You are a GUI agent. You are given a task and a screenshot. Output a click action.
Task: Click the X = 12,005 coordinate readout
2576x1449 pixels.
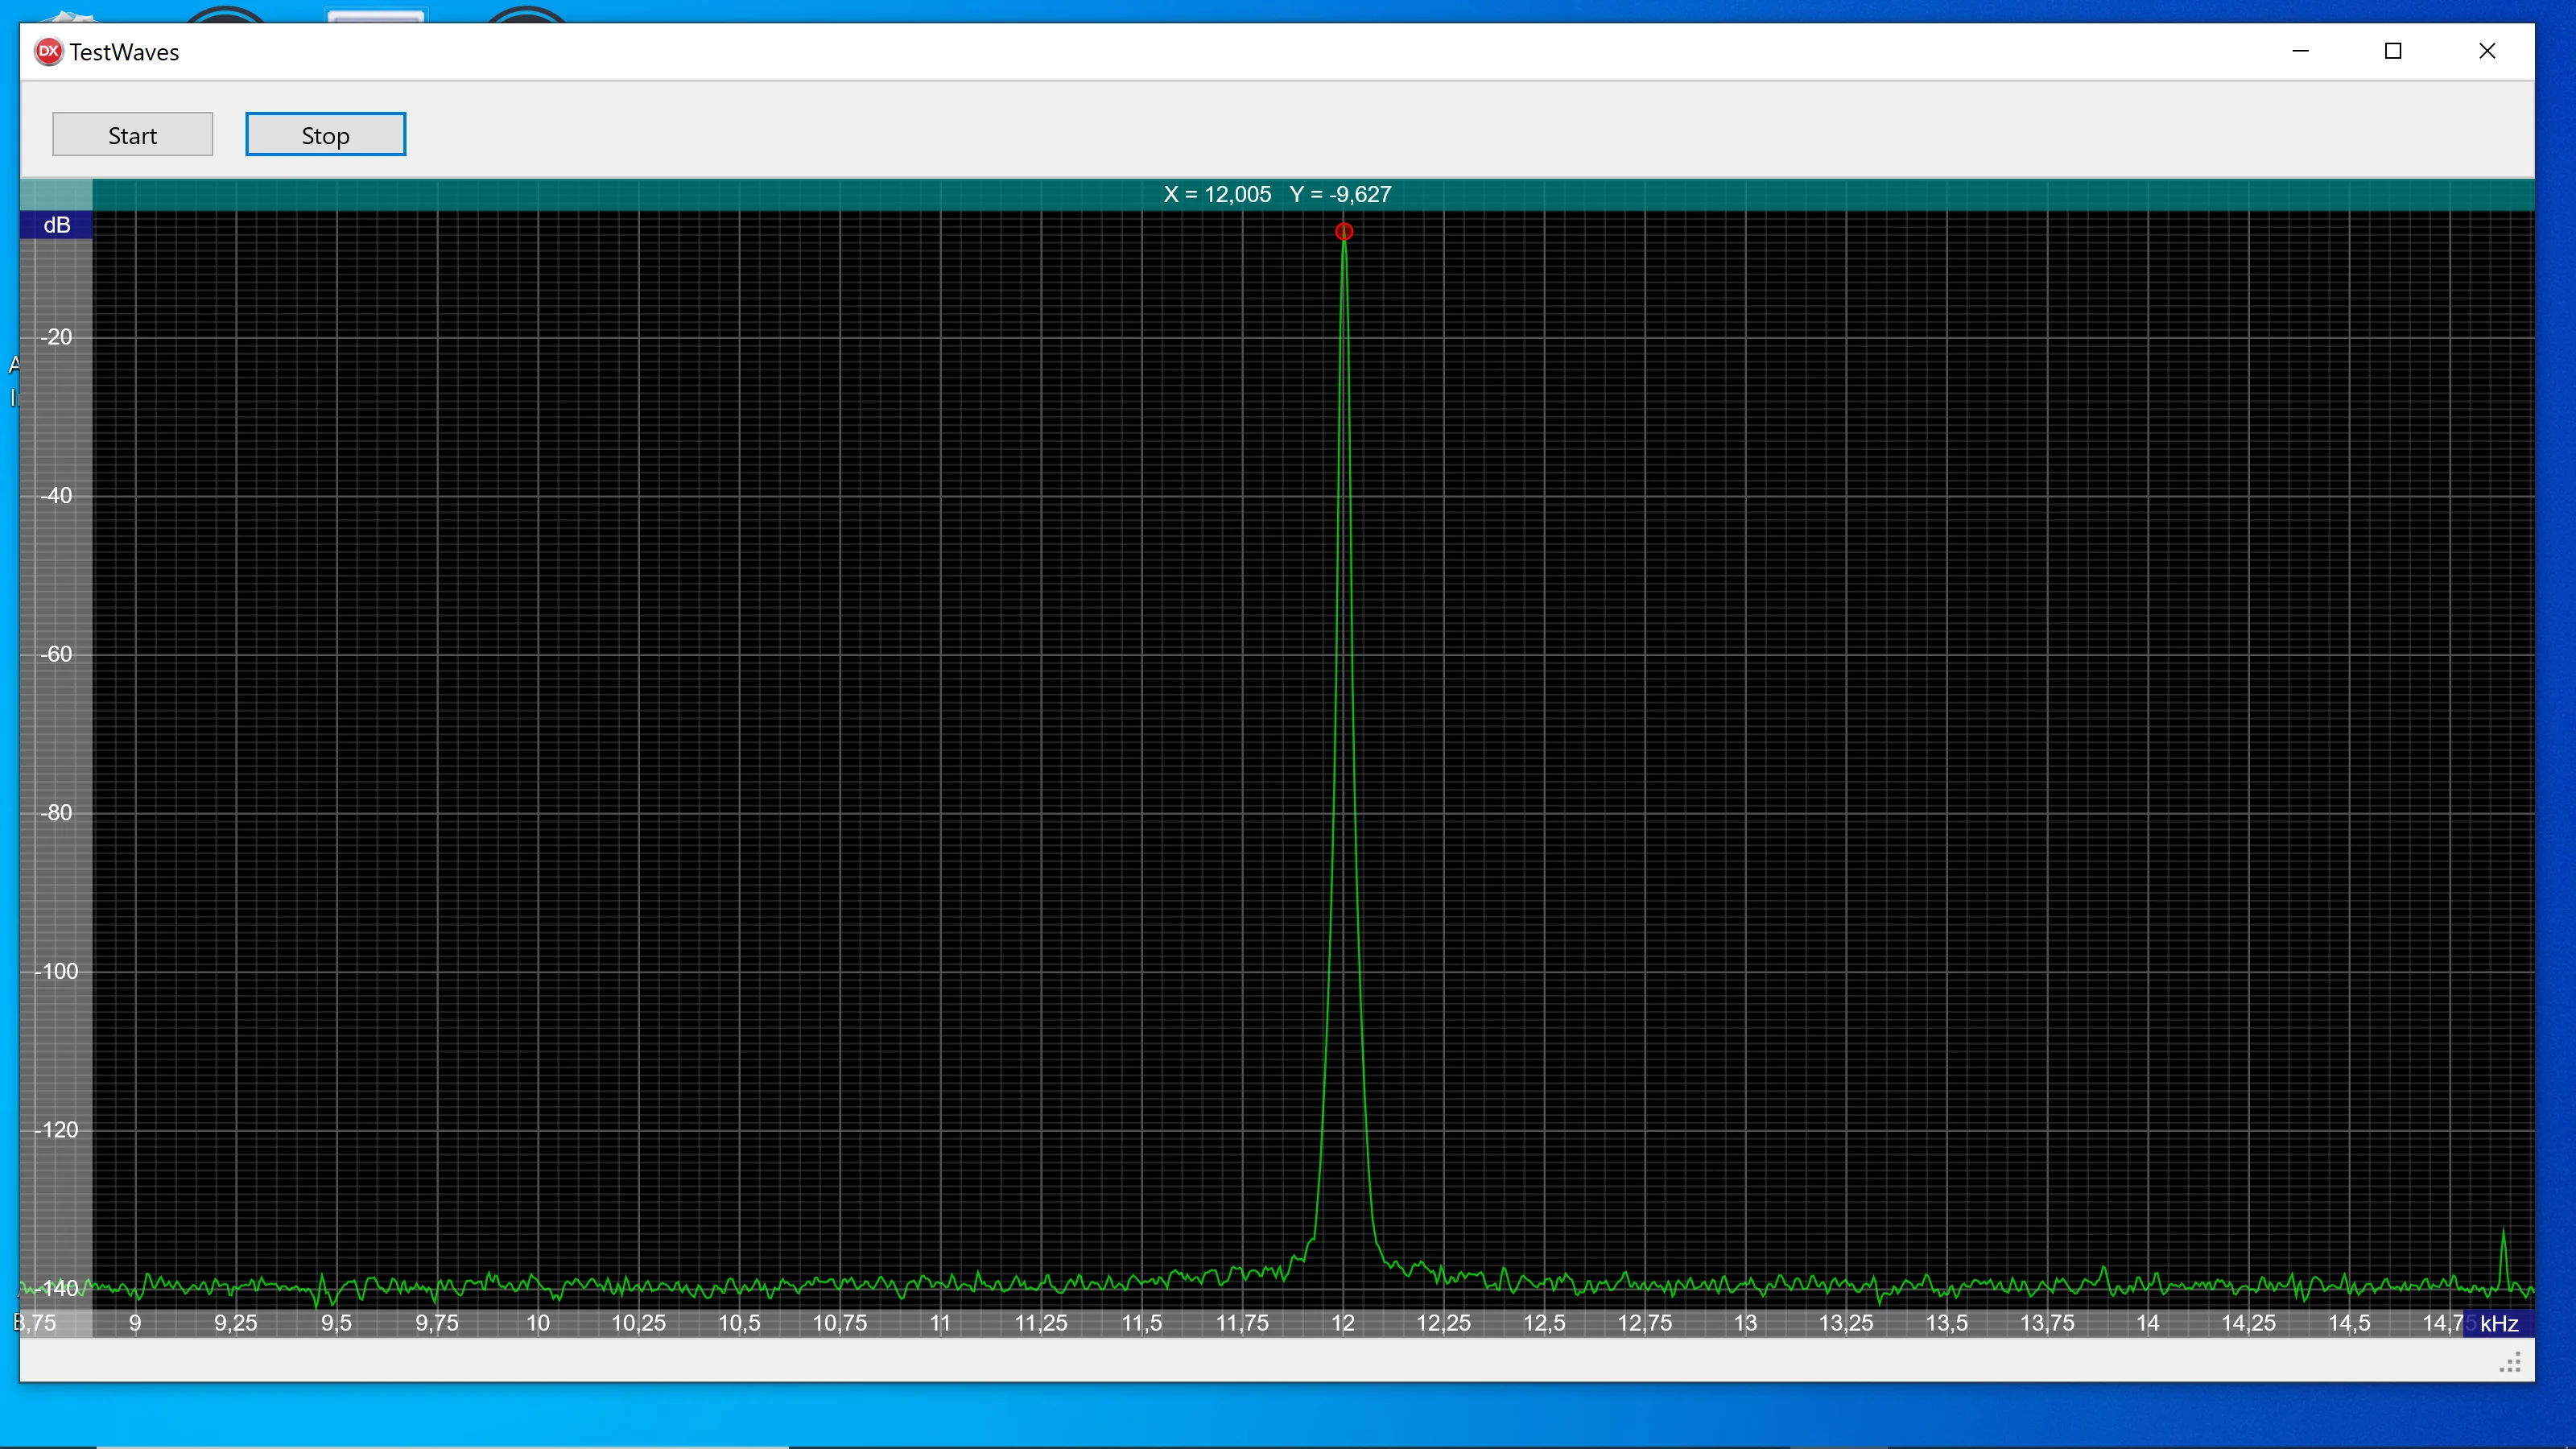pos(1217,194)
